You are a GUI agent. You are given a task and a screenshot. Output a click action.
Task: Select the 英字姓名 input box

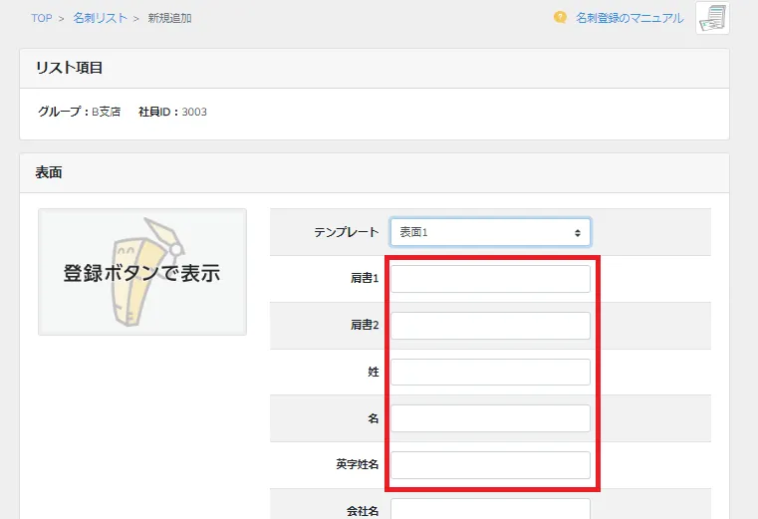tap(490, 465)
